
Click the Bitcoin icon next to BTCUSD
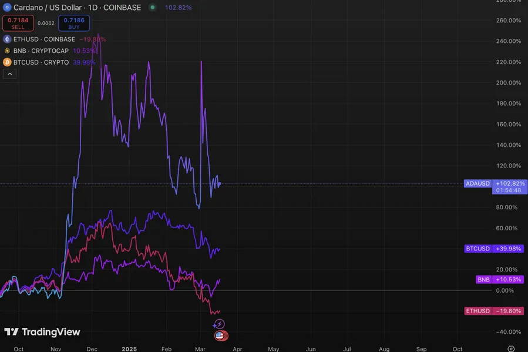(x=7, y=62)
